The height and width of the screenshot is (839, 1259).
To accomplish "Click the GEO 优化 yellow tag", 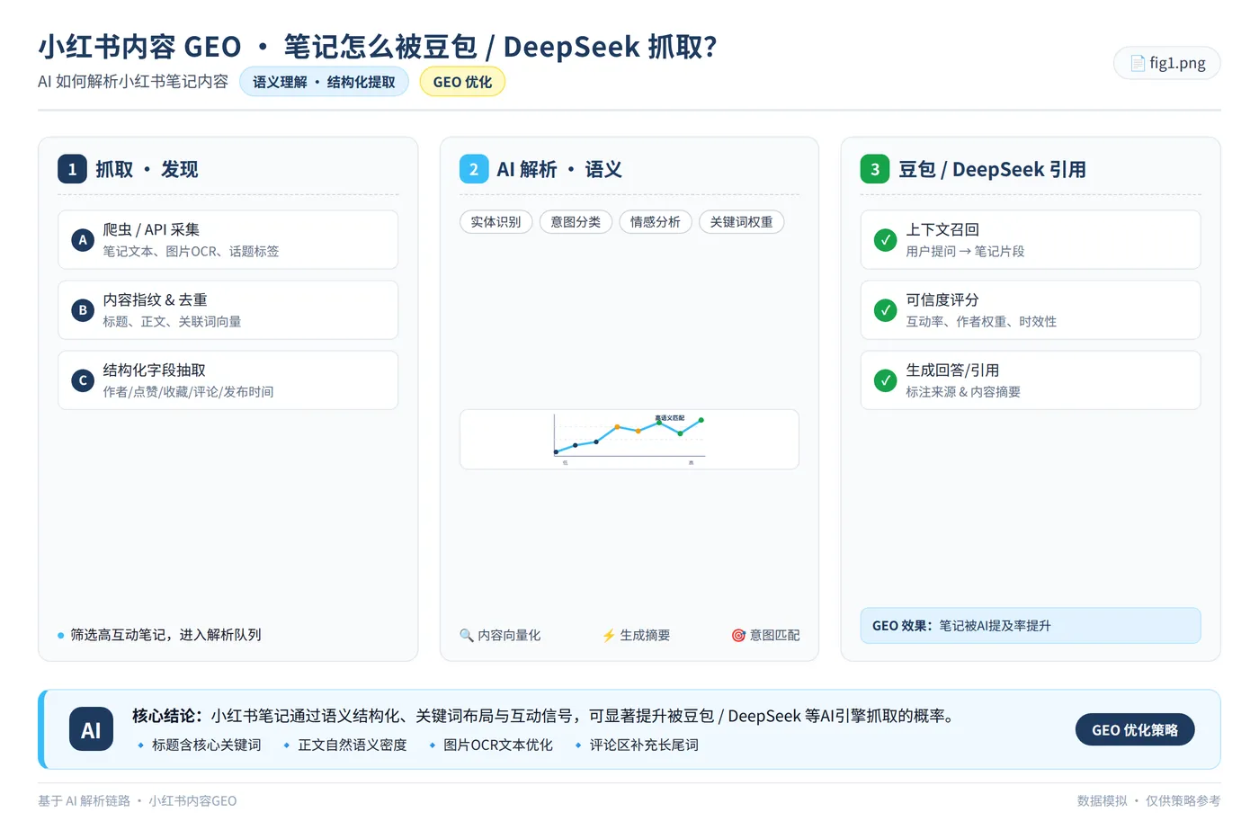I will click(x=462, y=82).
